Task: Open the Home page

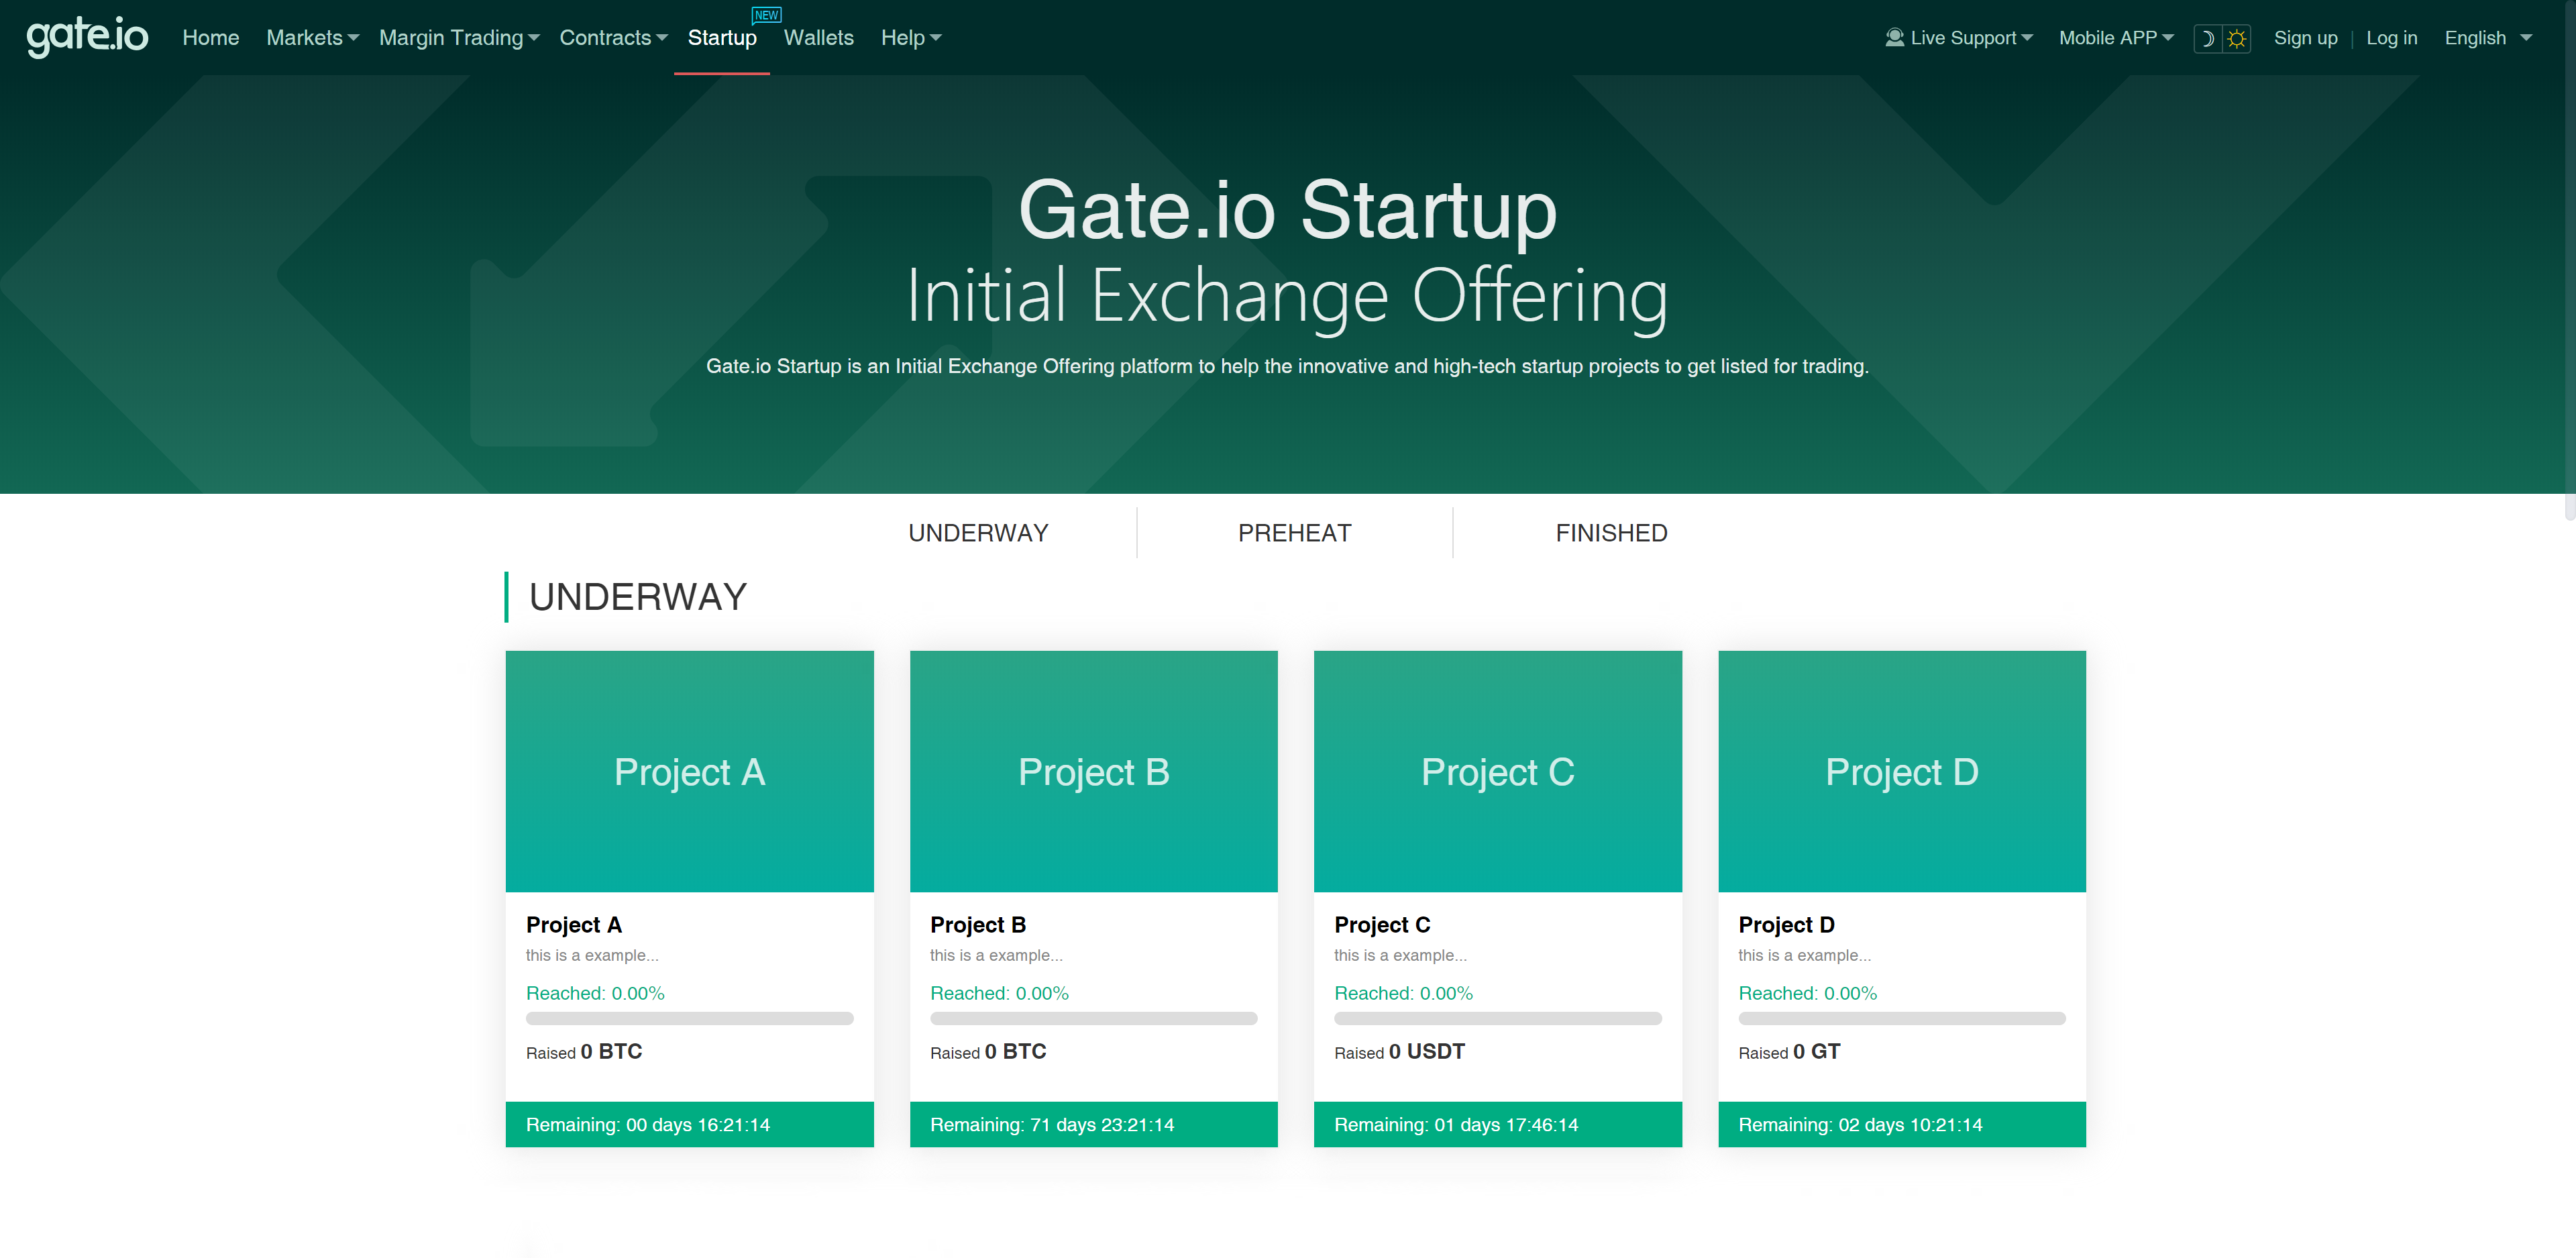Action: [210, 38]
